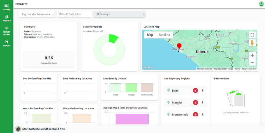Switch map to Satellite view tab
Image resolution: width=265 pixels, height=133 pixels.
point(165,35)
